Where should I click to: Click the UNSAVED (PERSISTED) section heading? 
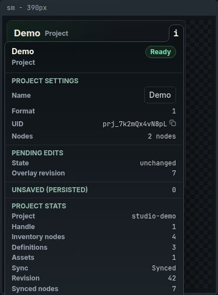50,190
